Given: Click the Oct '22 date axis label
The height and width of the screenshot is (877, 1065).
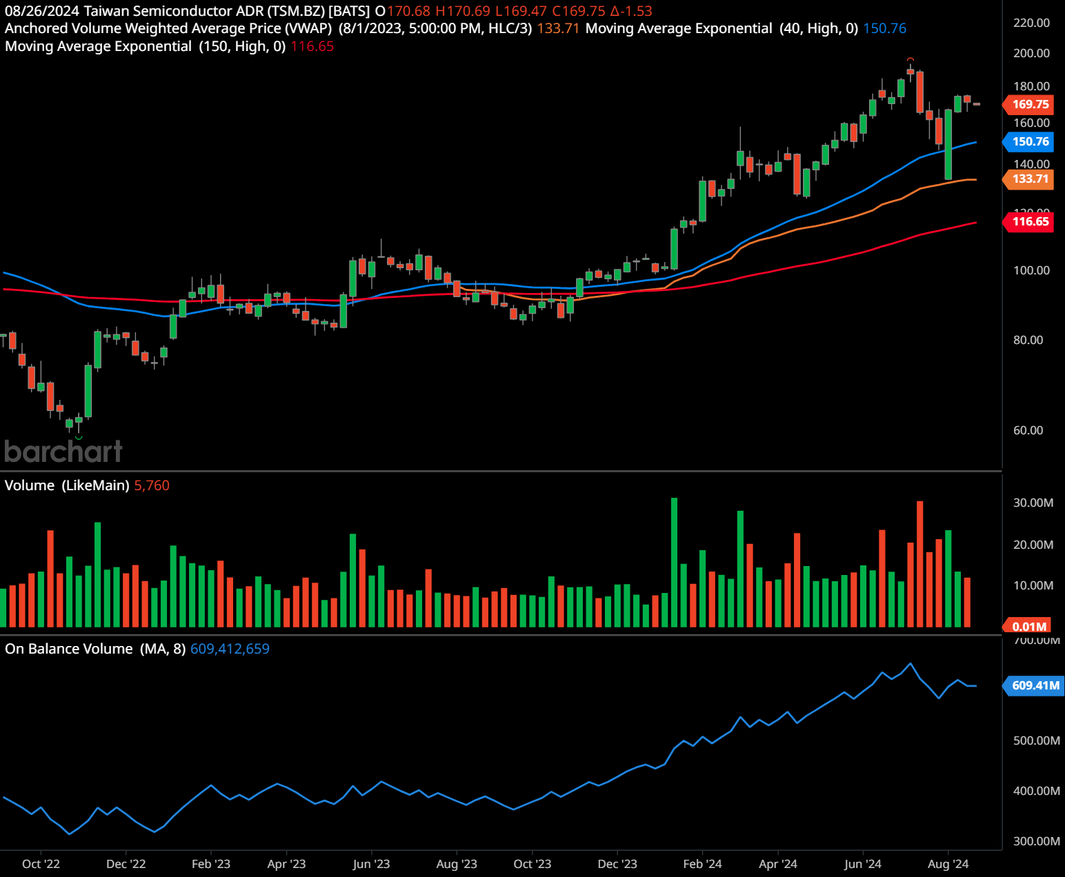Looking at the screenshot, I should click(41, 864).
